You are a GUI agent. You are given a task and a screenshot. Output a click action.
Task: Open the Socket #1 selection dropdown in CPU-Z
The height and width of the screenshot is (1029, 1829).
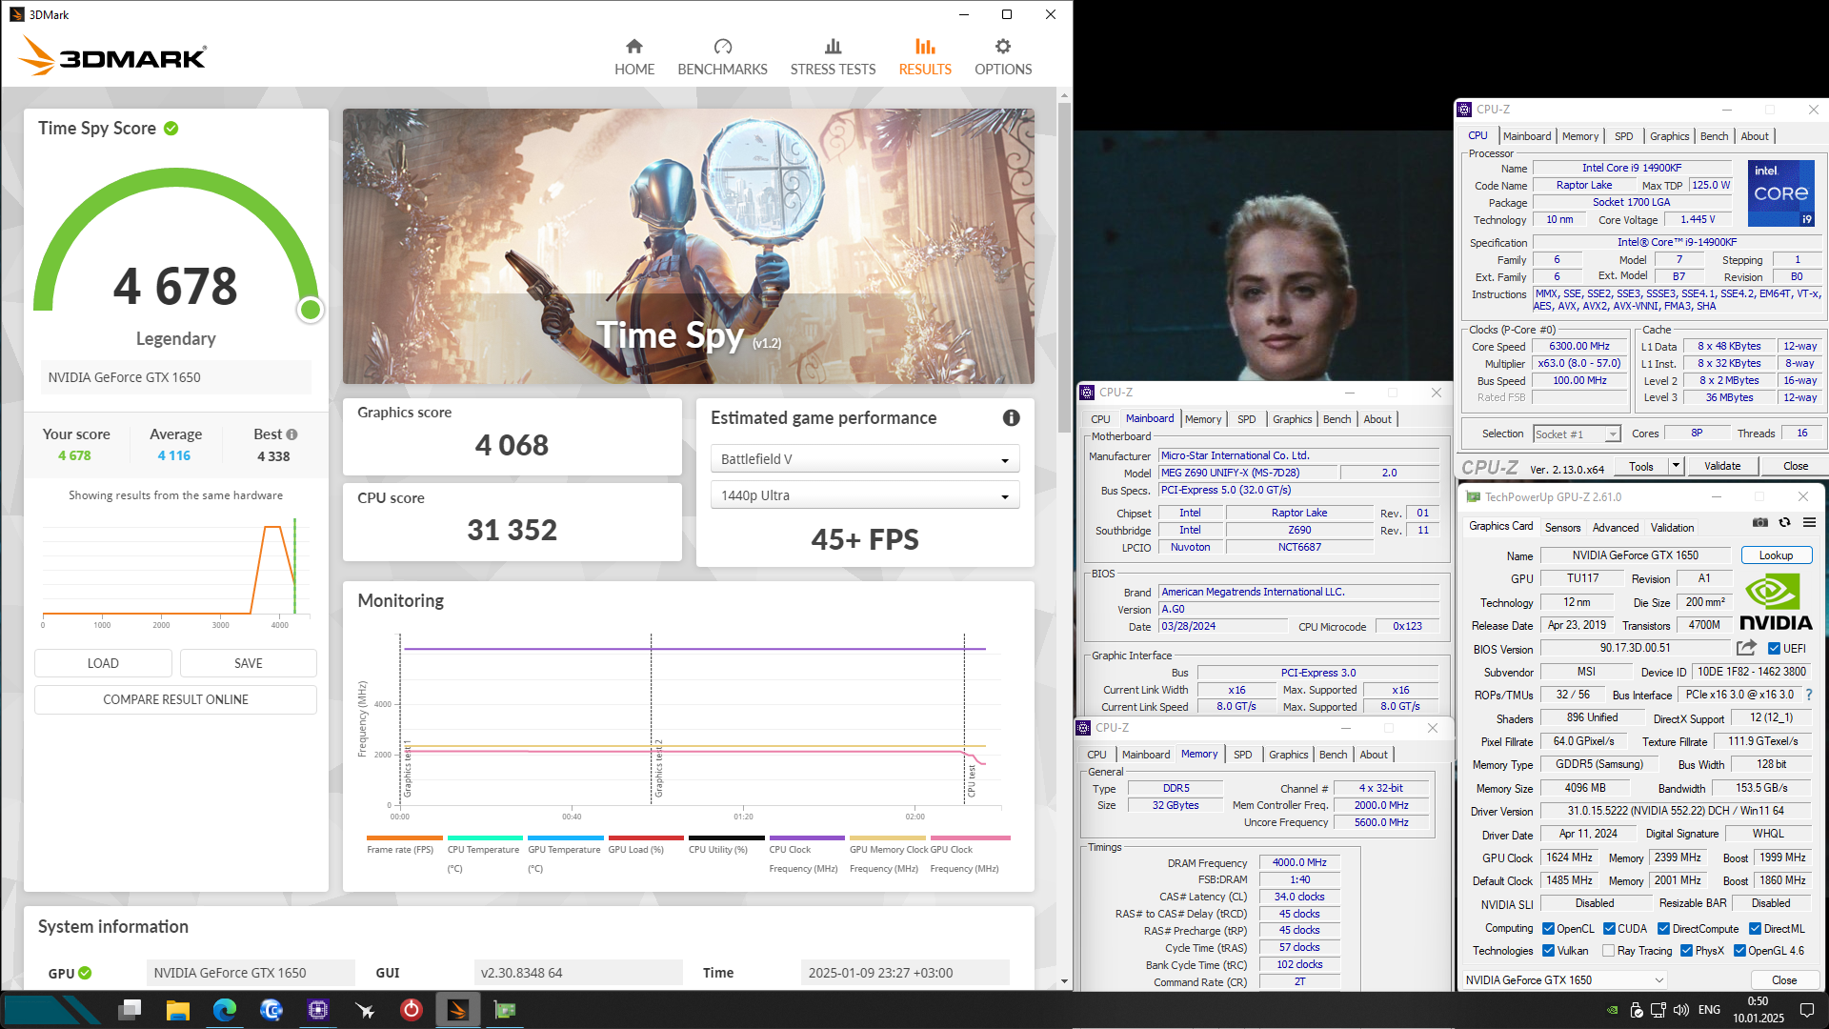click(1577, 434)
